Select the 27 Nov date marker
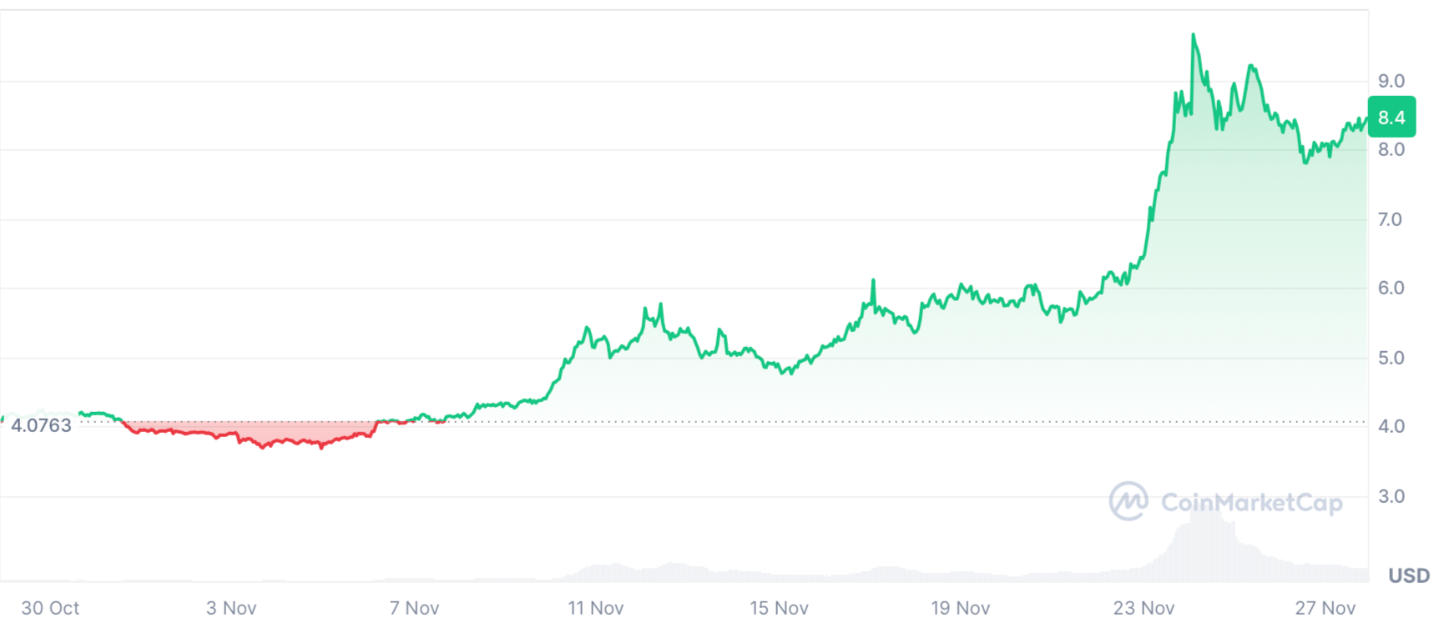1444x638 pixels. 1325,608
